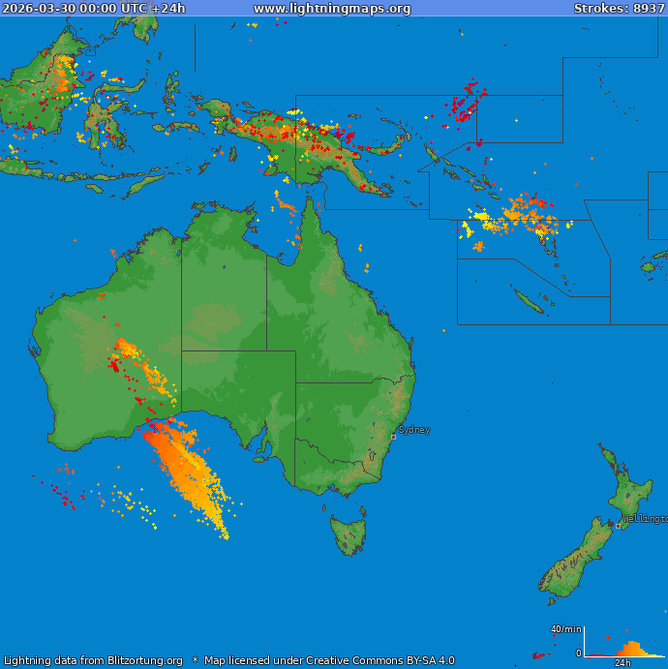Click the red strike cluster northeast of Papua New Guinea
The height and width of the screenshot is (669, 668).
470,100
